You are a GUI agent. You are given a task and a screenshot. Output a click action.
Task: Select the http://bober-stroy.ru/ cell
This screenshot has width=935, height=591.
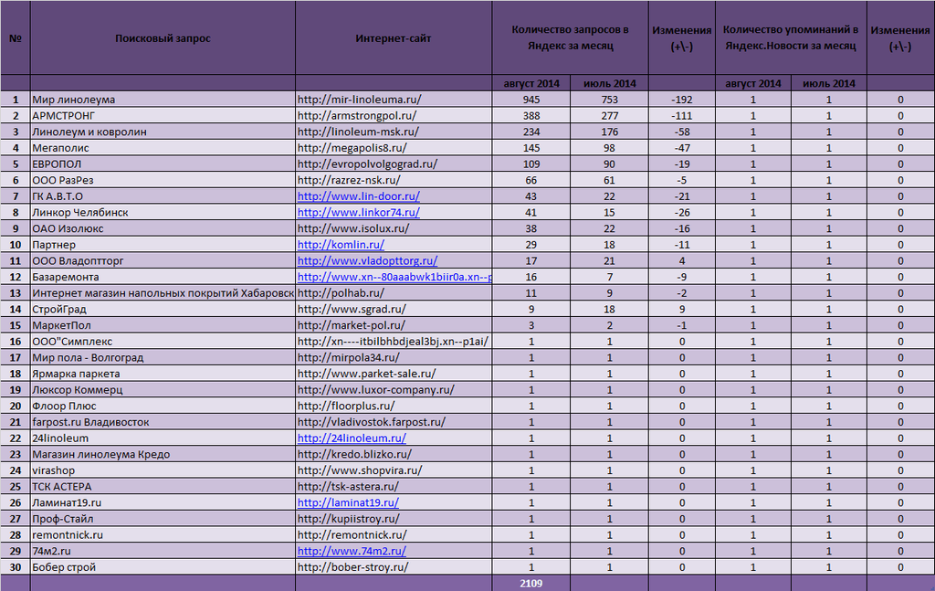[x=394, y=567]
